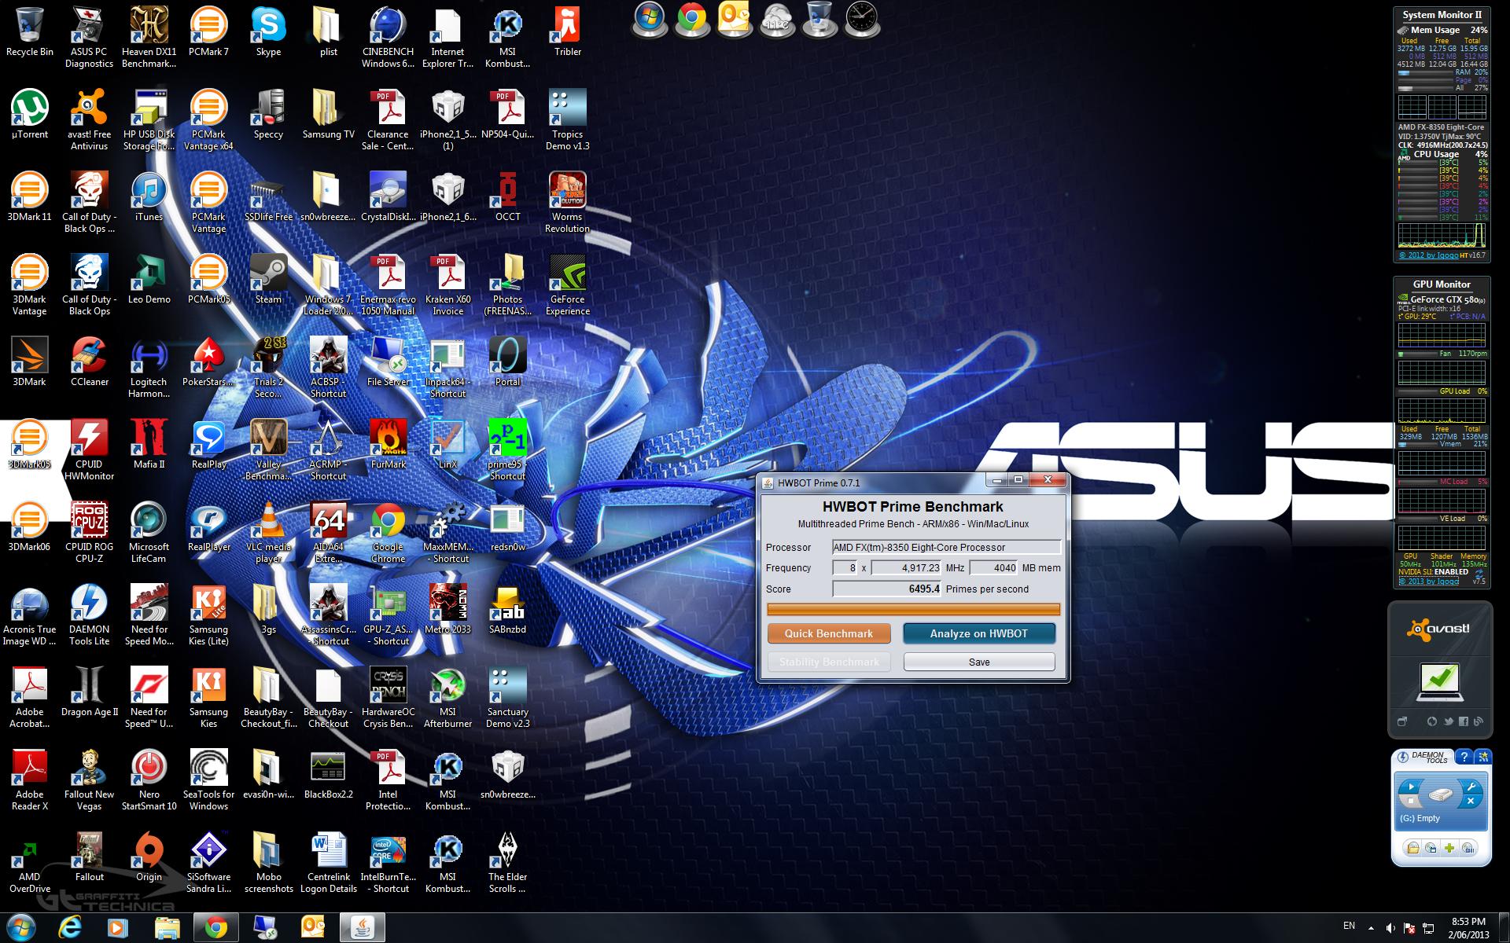1510x943 pixels.
Task: Save the HWBOT Prime score
Action: (979, 662)
